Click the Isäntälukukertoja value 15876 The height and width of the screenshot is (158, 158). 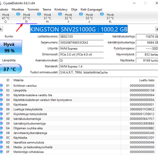pyautogui.click(x=147, y=37)
